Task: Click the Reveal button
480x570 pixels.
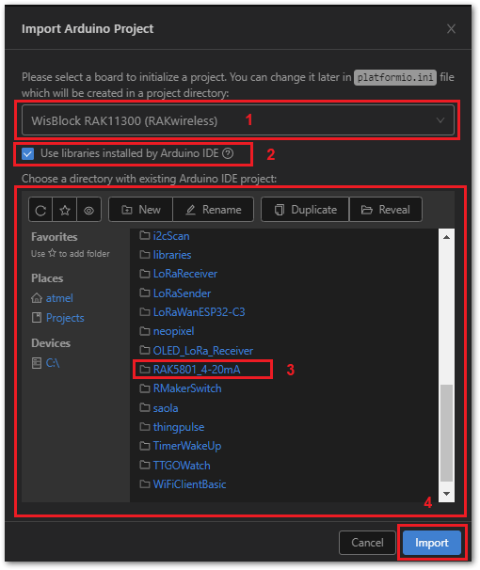Action: tap(386, 210)
